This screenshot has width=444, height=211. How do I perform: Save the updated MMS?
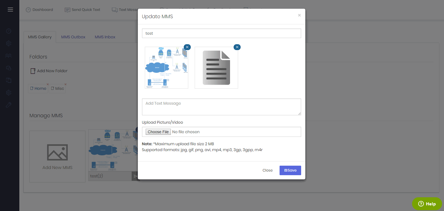(x=290, y=170)
